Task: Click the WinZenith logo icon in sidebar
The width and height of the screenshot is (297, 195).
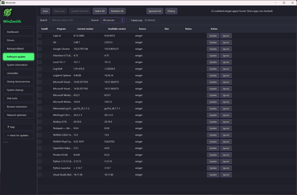Action: click(x=8, y=13)
